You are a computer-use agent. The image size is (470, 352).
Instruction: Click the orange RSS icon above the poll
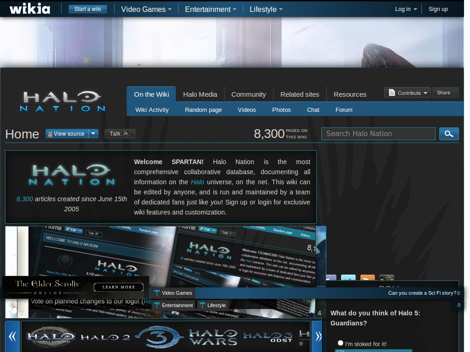(x=367, y=277)
